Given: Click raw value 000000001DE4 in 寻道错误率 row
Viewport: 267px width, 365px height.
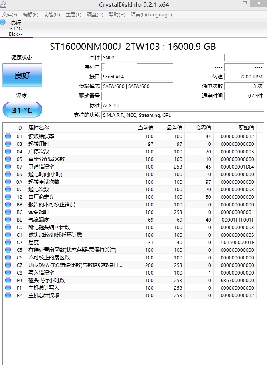Looking at the screenshot, I should pos(237,167).
